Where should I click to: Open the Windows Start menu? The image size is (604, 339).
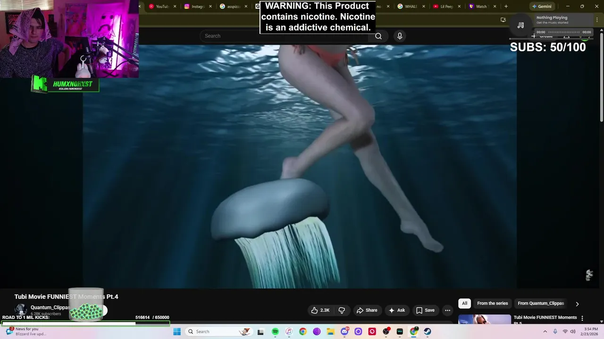click(177, 331)
